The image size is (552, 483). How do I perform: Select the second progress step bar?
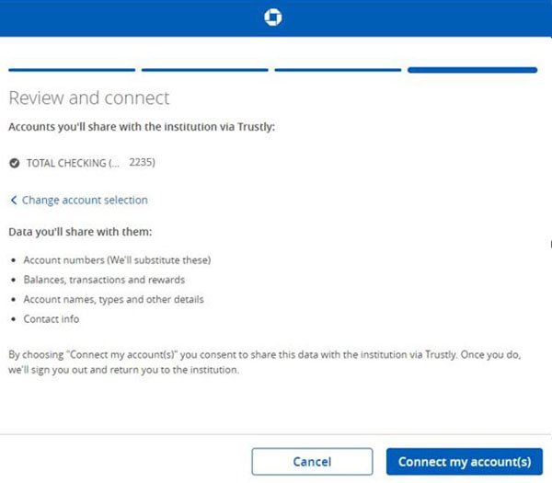[x=205, y=70]
